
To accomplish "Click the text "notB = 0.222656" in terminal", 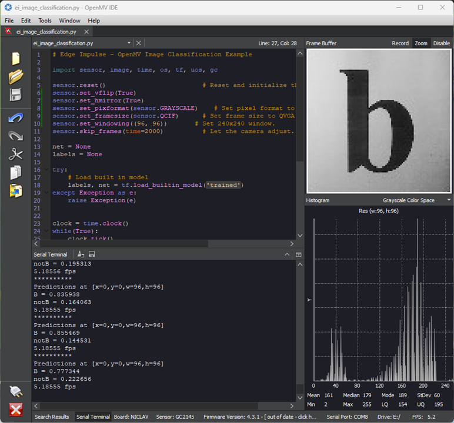I will tap(62, 379).
